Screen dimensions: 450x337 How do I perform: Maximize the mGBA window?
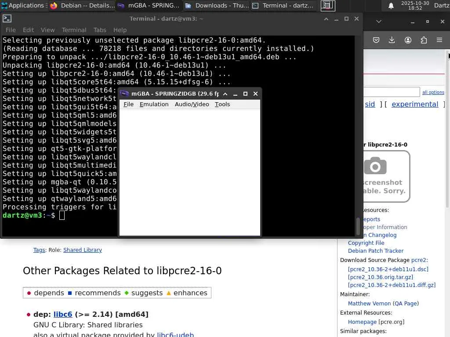tap(245, 94)
